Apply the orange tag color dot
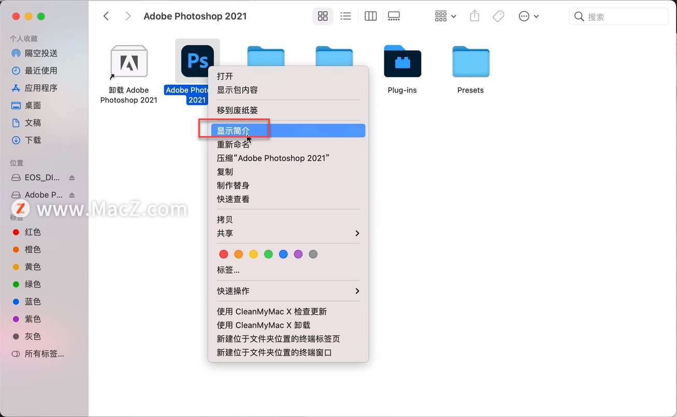This screenshot has width=677, height=417. click(x=239, y=254)
